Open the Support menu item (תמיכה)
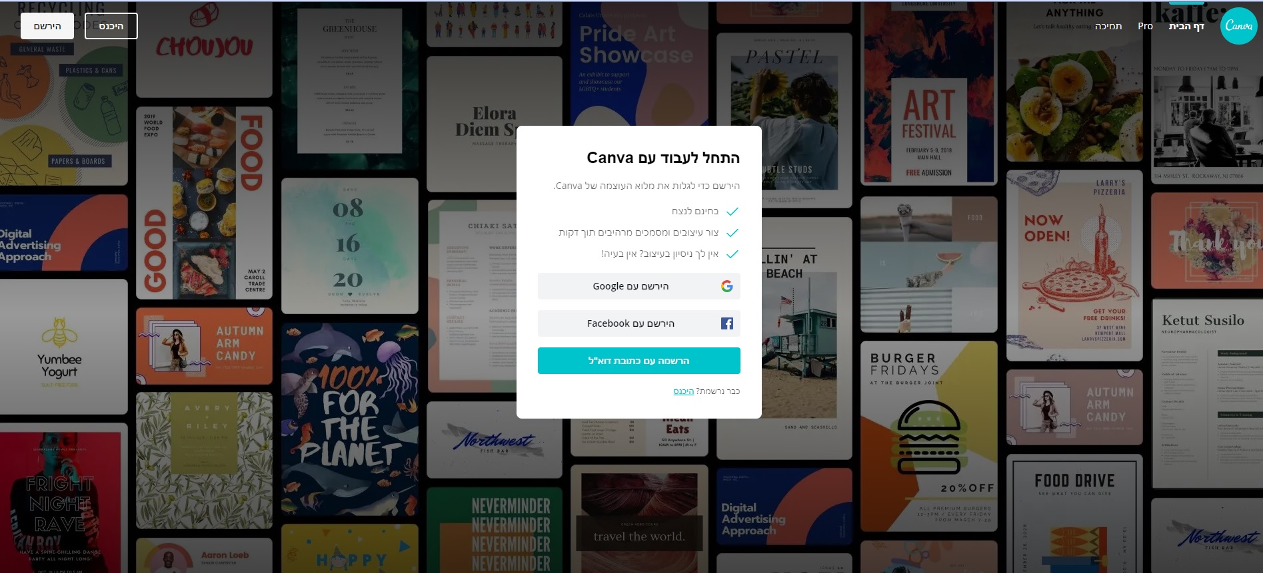Viewport: 1263px width, 573px height. point(1108,26)
